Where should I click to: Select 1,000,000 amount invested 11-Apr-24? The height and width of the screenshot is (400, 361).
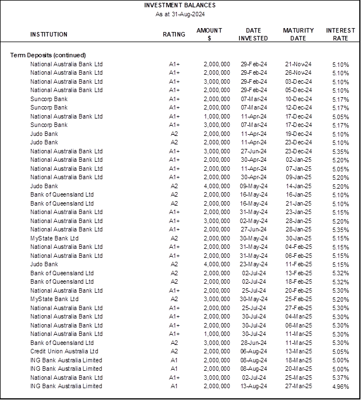(x=217, y=117)
